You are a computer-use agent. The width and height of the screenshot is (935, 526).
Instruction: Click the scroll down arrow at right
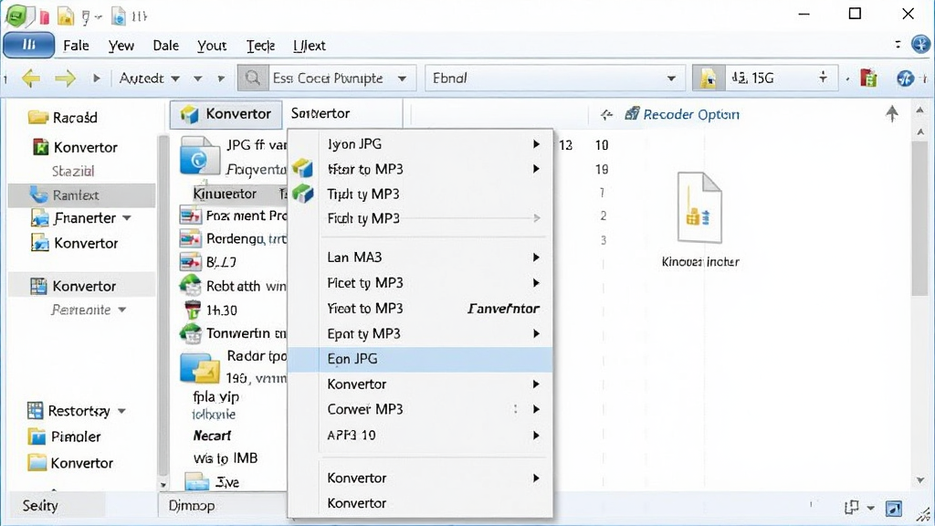click(920, 480)
